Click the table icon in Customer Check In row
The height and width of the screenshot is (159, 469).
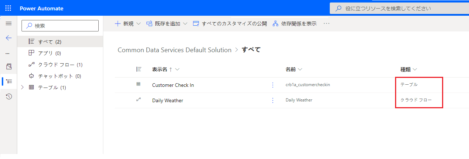[139, 84]
